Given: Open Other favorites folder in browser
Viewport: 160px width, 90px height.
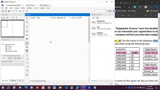Looking at the screenshot, I should coord(153,11).
